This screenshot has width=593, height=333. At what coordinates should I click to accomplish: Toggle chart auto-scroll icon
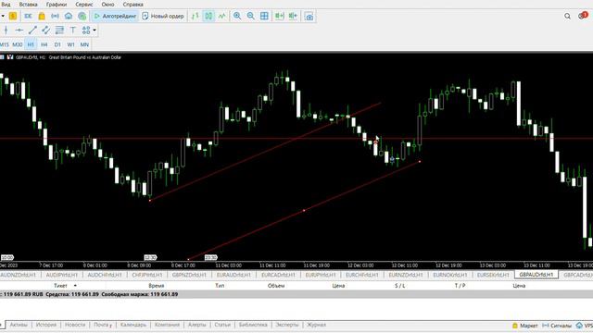[280, 17]
